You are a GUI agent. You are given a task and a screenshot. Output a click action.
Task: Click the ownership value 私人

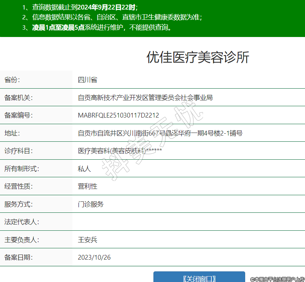[x=84, y=168]
